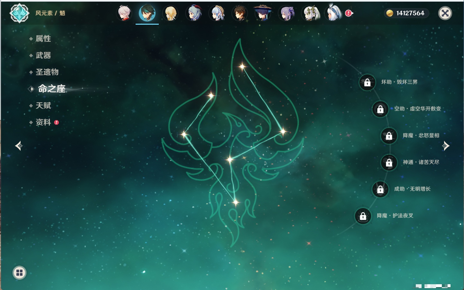Click the lock icon for 神通·诸苦灭尽
464x290 pixels.
click(x=389, y=163)
